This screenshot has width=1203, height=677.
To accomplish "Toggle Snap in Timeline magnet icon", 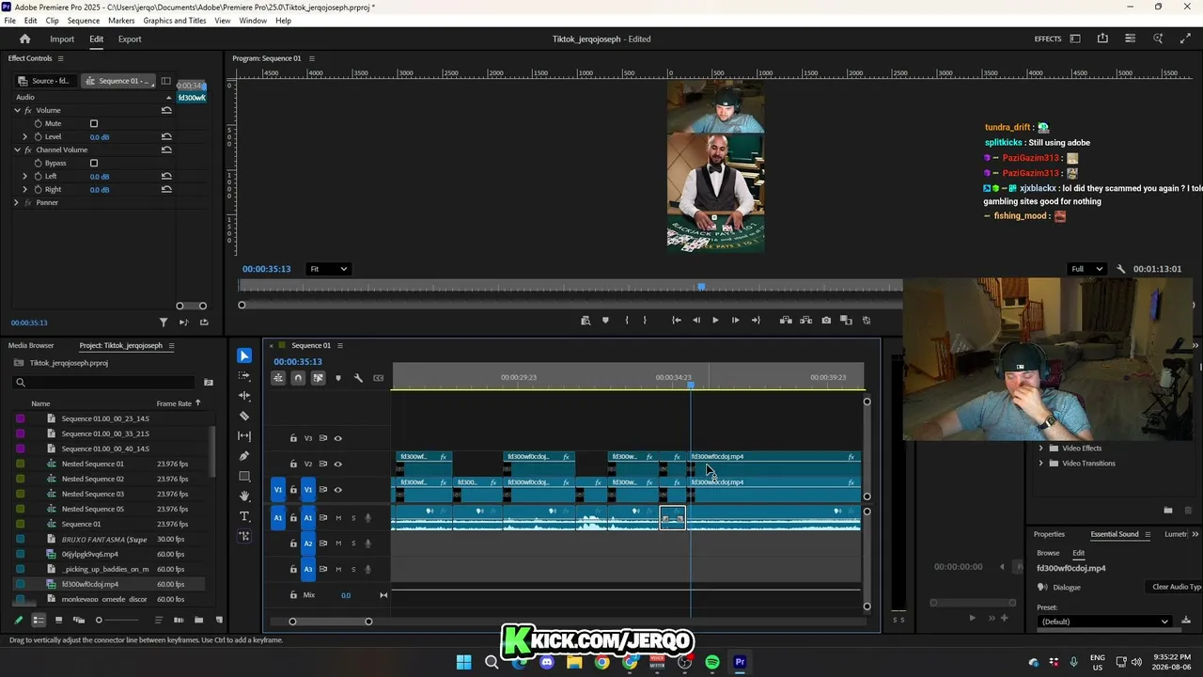I will tap(298, 378).
